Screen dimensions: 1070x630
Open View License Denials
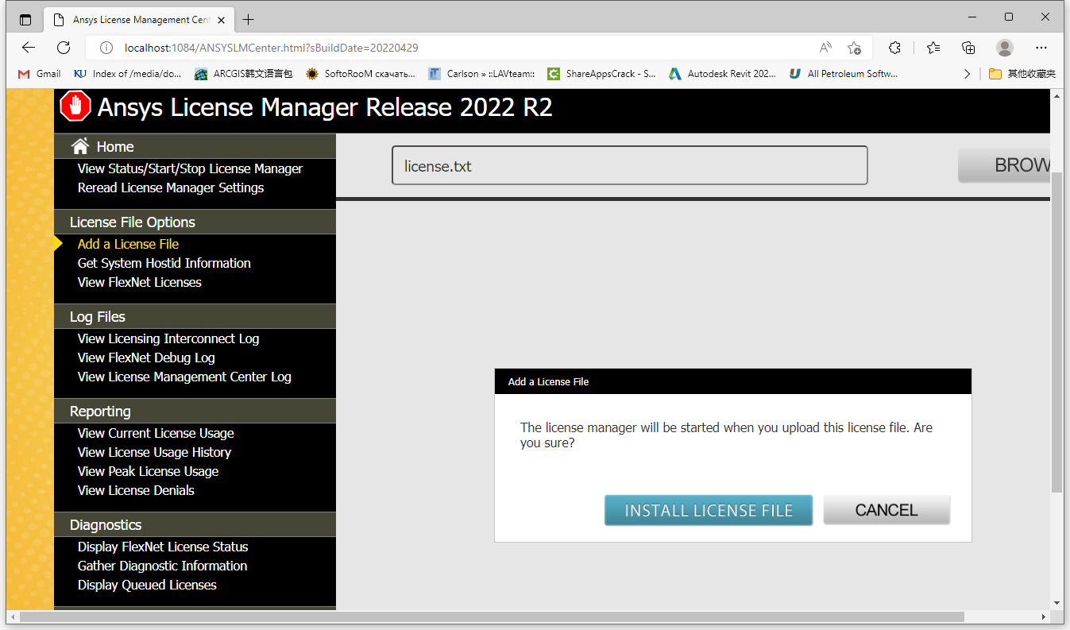[136, 490]
